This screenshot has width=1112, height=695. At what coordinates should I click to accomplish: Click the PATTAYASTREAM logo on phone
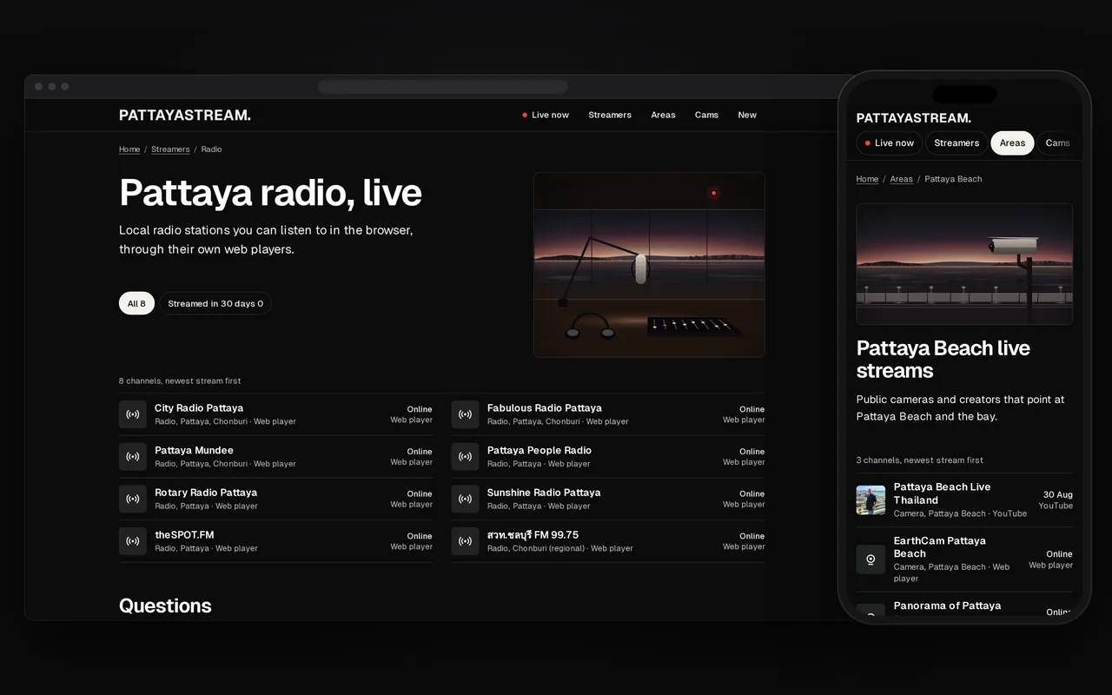click(x=914, y=118)
